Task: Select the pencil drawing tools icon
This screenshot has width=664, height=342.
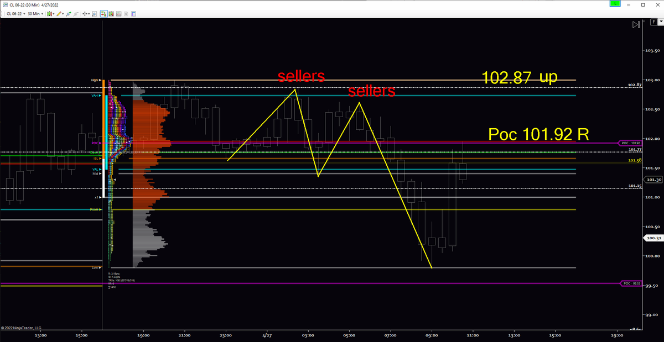Action: click(59, 14)
